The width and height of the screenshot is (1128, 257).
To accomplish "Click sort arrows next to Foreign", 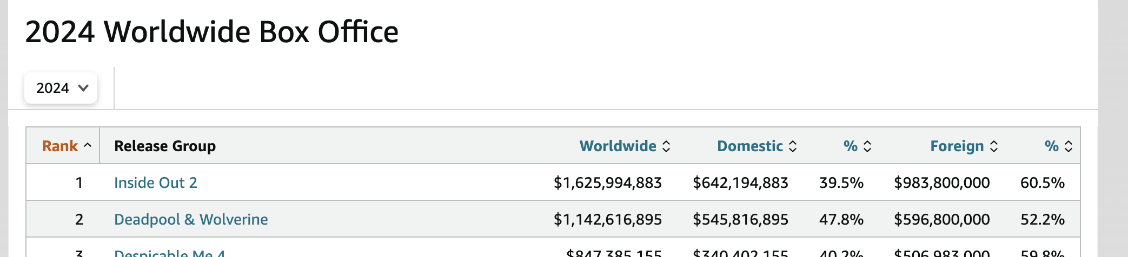I will click(994, 146).
